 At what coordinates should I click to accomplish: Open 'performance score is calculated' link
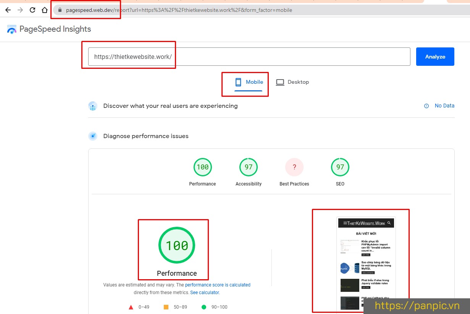[x=218, y=285]
